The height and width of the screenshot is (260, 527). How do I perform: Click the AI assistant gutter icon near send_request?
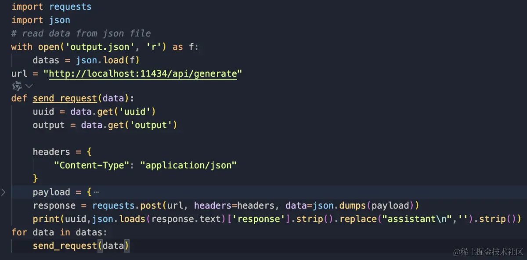click(17, 86)
